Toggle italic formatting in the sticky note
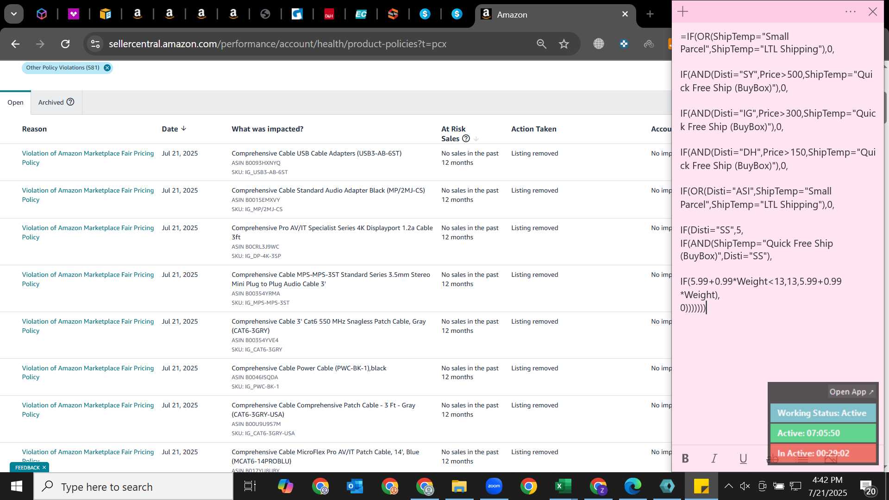 [714, 458]
